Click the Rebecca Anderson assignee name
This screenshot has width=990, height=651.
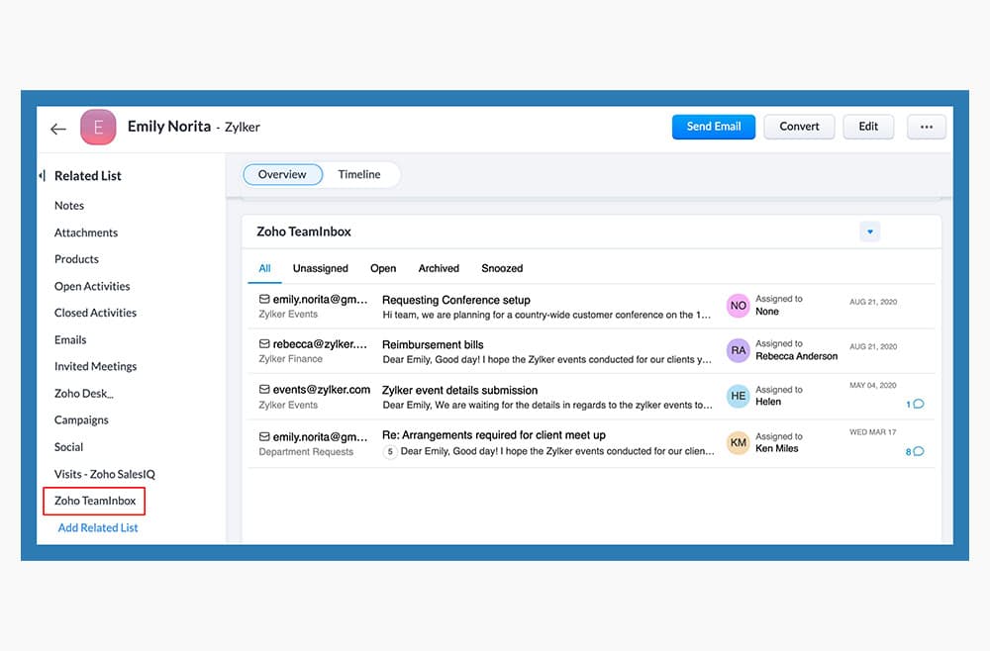pos(797,356)
